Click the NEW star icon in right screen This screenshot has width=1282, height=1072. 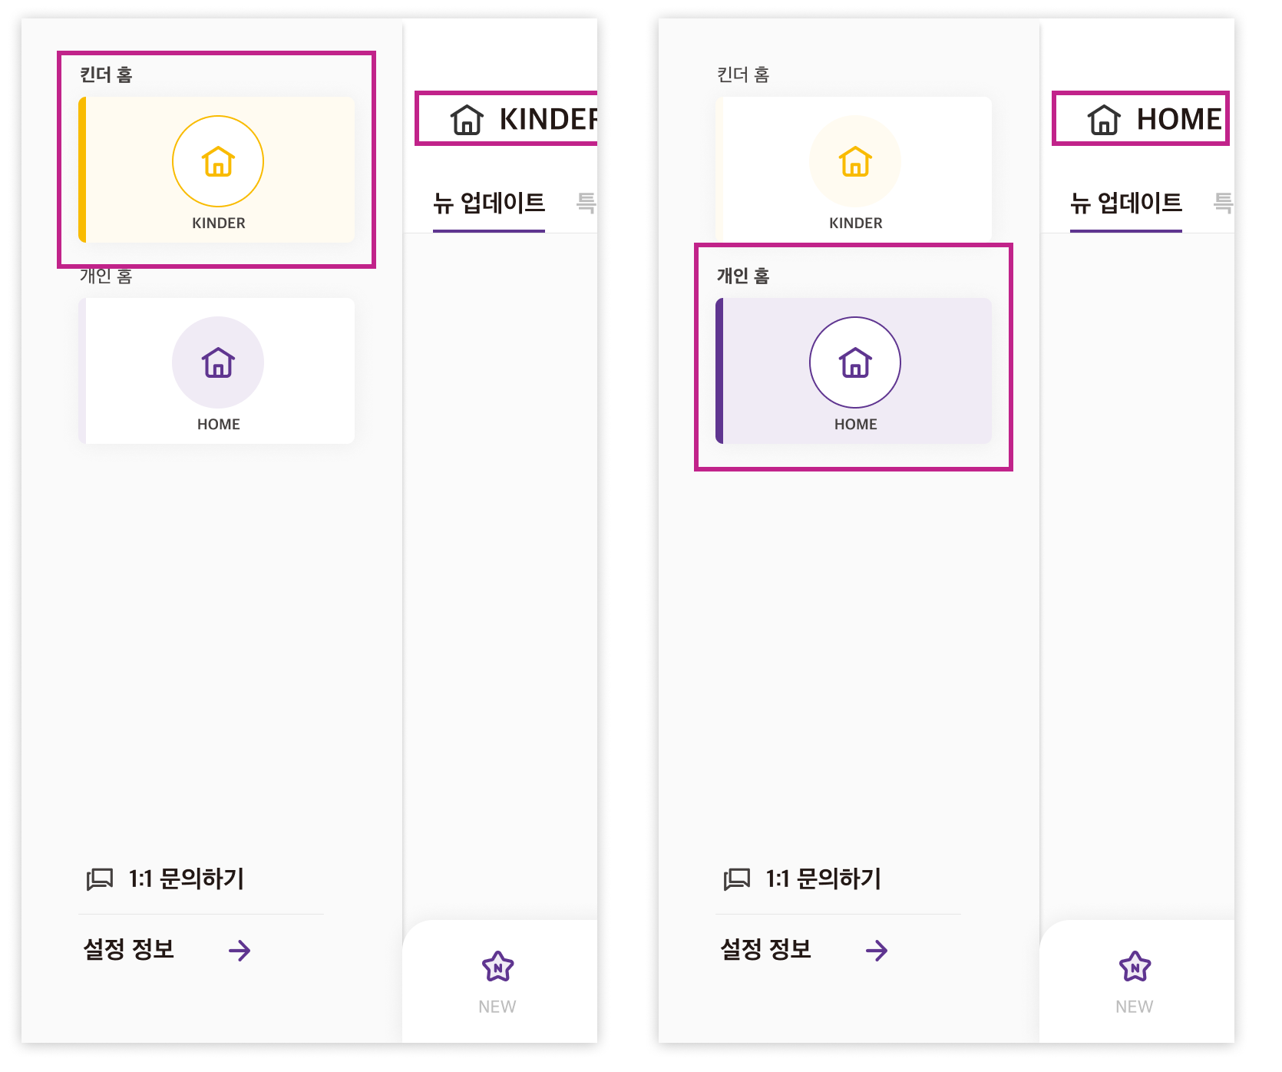[1135, 966]
